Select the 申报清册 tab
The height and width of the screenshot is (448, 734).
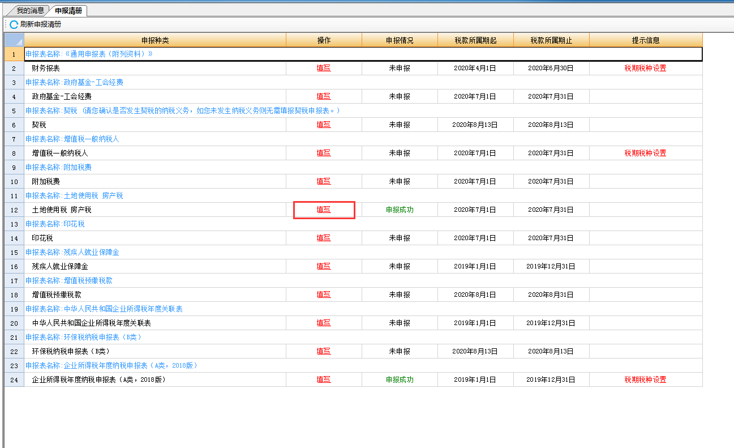click(x=68, y=11)
